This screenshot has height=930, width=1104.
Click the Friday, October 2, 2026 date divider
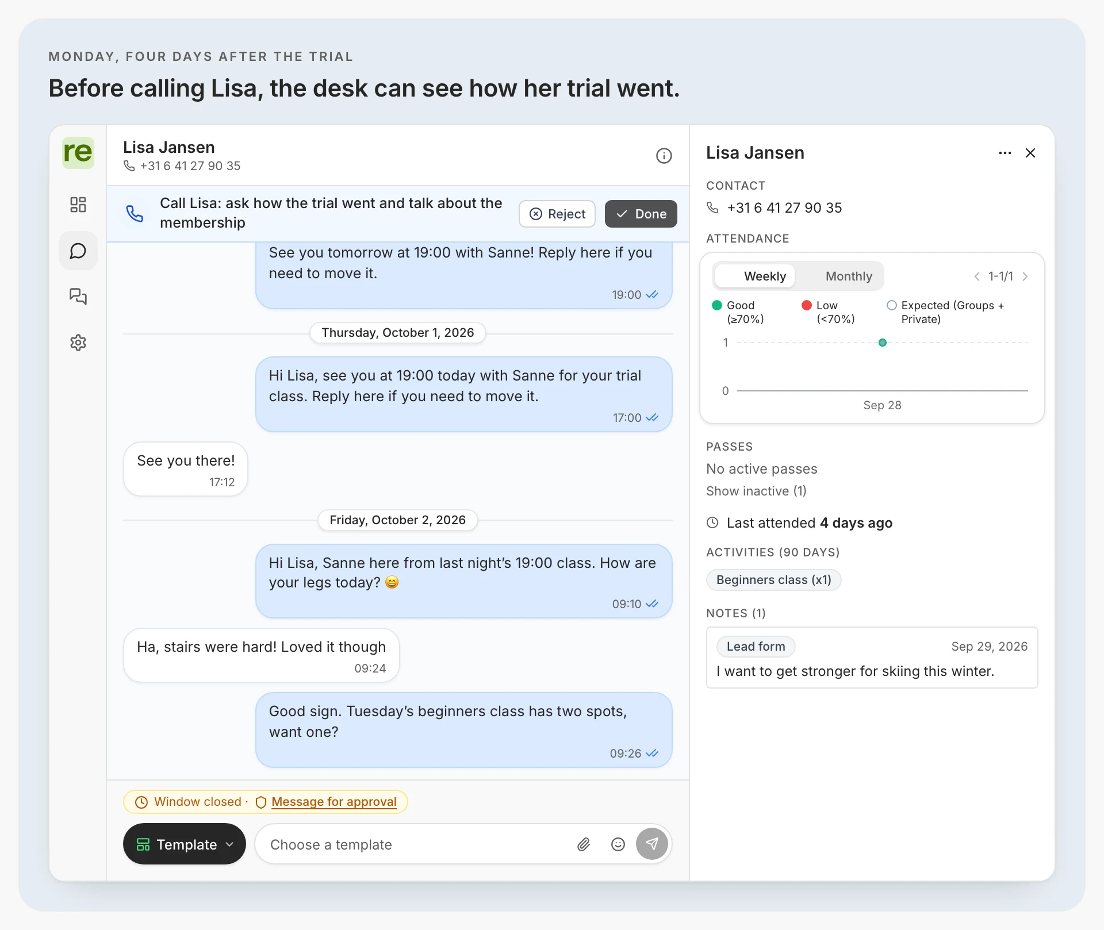point(397,520)
